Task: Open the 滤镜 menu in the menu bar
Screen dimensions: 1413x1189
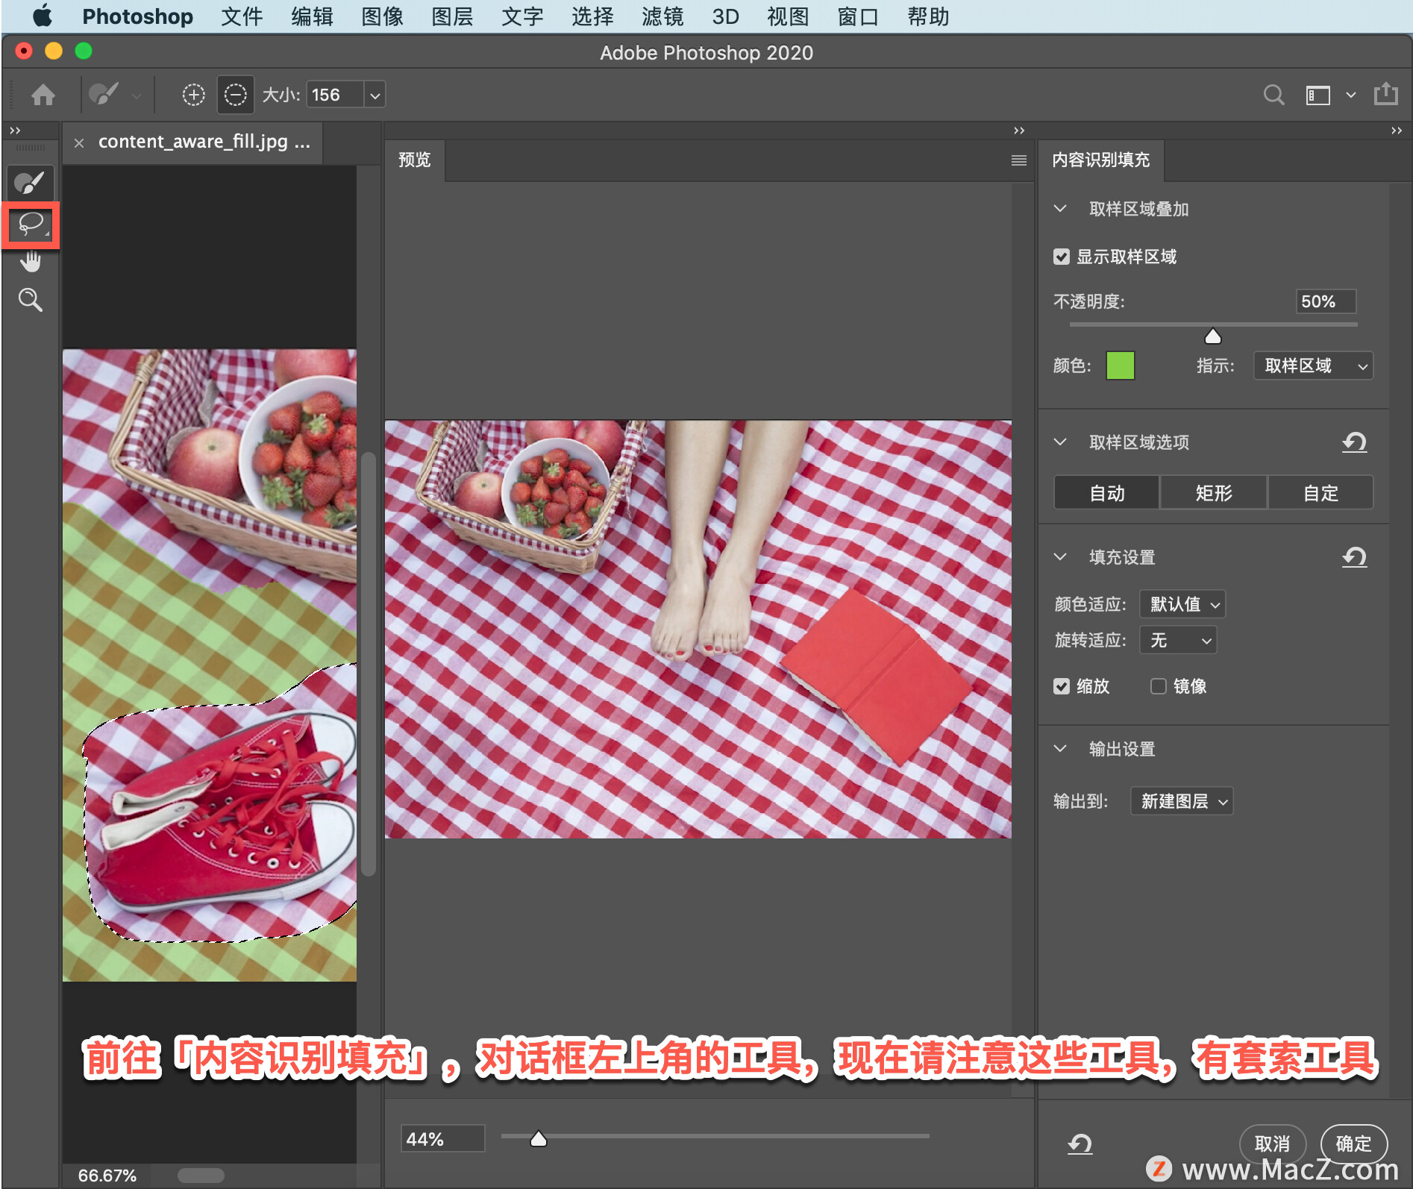Action: [x=662, y=16]
